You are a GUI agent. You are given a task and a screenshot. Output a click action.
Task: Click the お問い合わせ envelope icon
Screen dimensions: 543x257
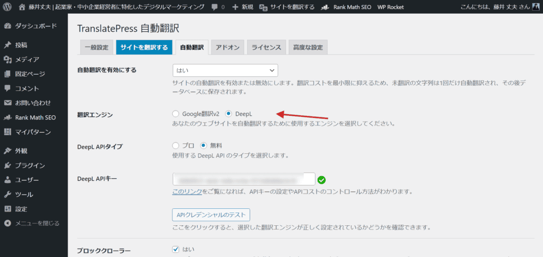pyautogui.click(x=7, y=103)
